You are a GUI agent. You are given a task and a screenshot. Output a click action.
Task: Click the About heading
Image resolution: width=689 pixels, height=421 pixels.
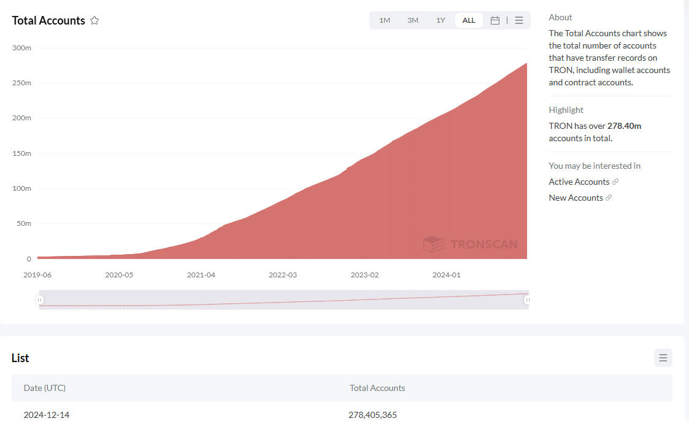560,17
